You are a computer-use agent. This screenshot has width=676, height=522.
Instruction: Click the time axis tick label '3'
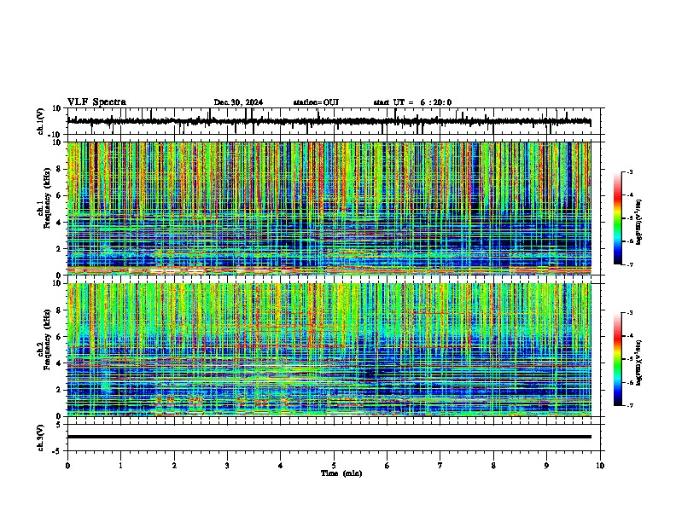click(x=228, y=466)
